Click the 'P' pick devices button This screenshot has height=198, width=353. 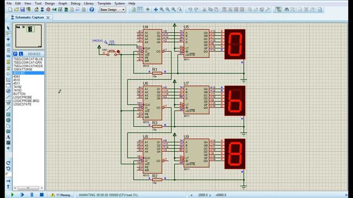pyautogui.click(x=15, y=54)
